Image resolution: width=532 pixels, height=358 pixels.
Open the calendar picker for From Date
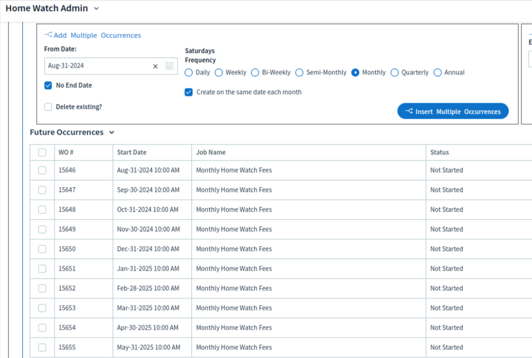click(x=169, y=66)
